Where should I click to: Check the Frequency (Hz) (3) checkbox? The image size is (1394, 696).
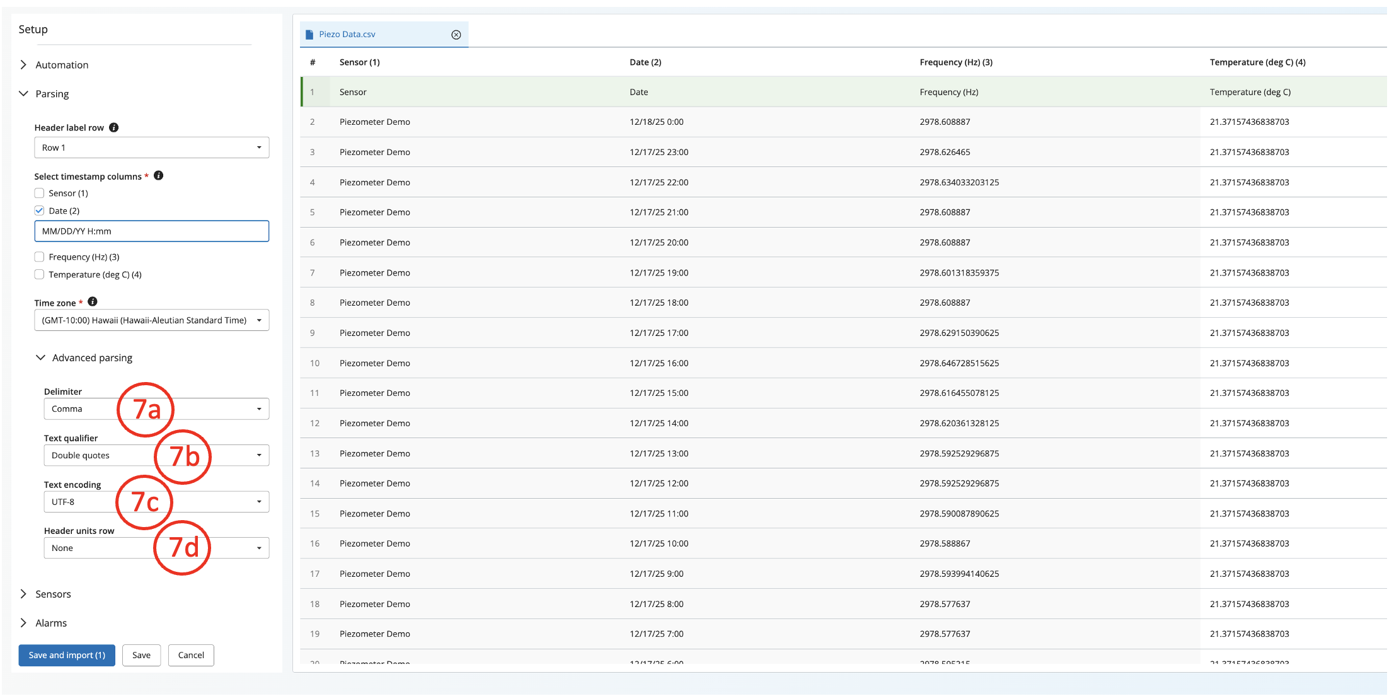40,257
